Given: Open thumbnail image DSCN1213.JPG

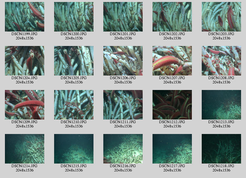Looking at the screenshot, I should [221, 105].
